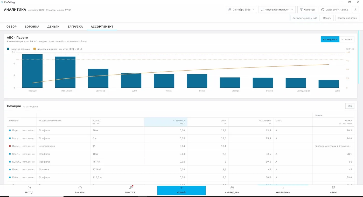Click the Магнитный bar in chart
This screenshot has height=197, width=363.
(65, 72)
